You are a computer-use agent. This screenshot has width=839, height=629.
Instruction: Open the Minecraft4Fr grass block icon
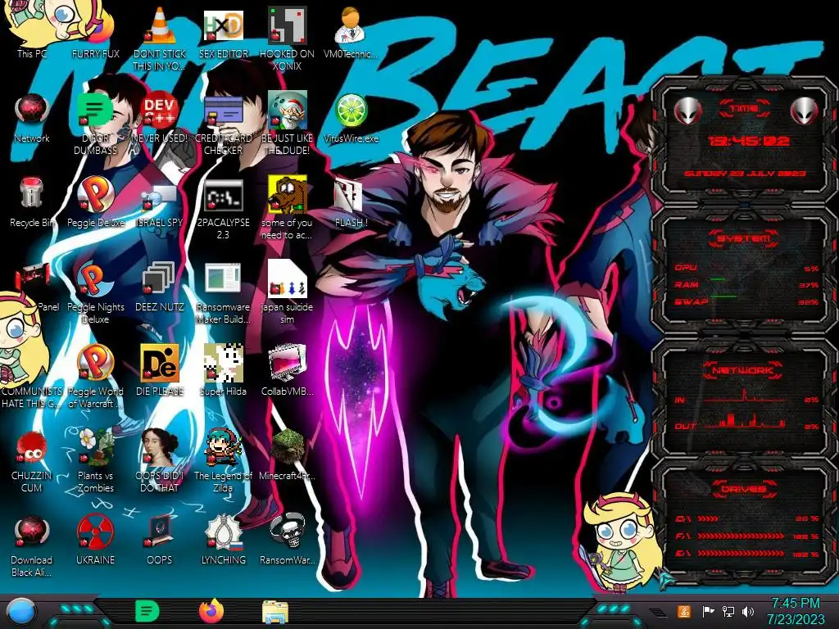click(x=287, y=447)
